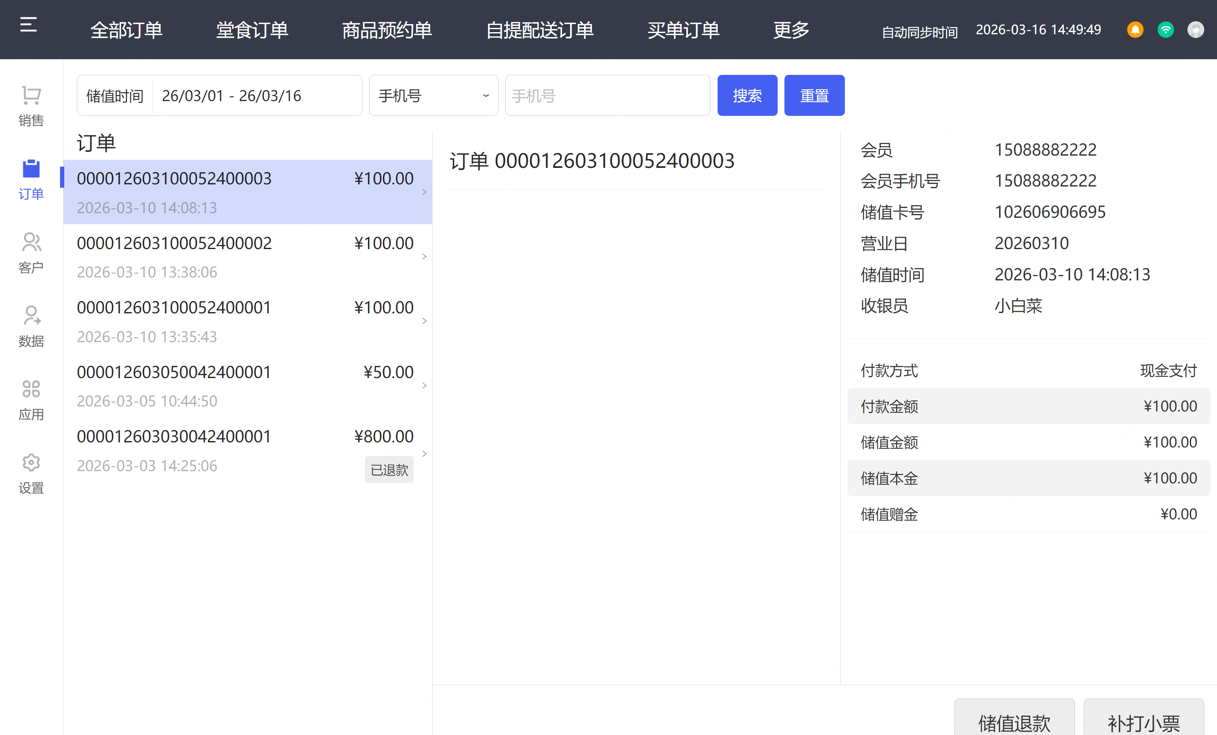Click the 搜索 search button
The image size is (1217, 735).
click(x=747, y=95)
